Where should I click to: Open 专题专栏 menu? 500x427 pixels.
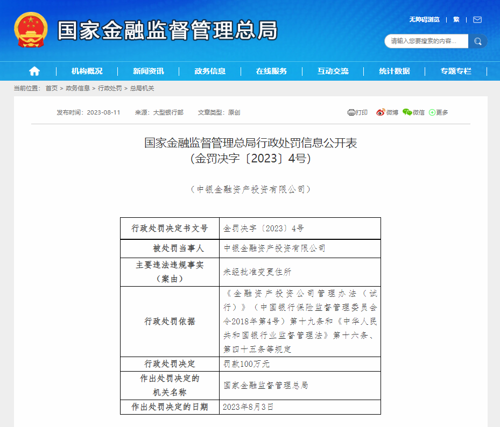(x=456, y=71)
